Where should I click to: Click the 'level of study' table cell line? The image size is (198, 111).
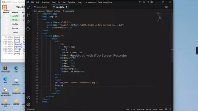coord(72,72)
